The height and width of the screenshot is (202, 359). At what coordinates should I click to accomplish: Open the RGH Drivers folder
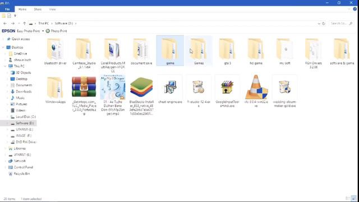[314, 53]
